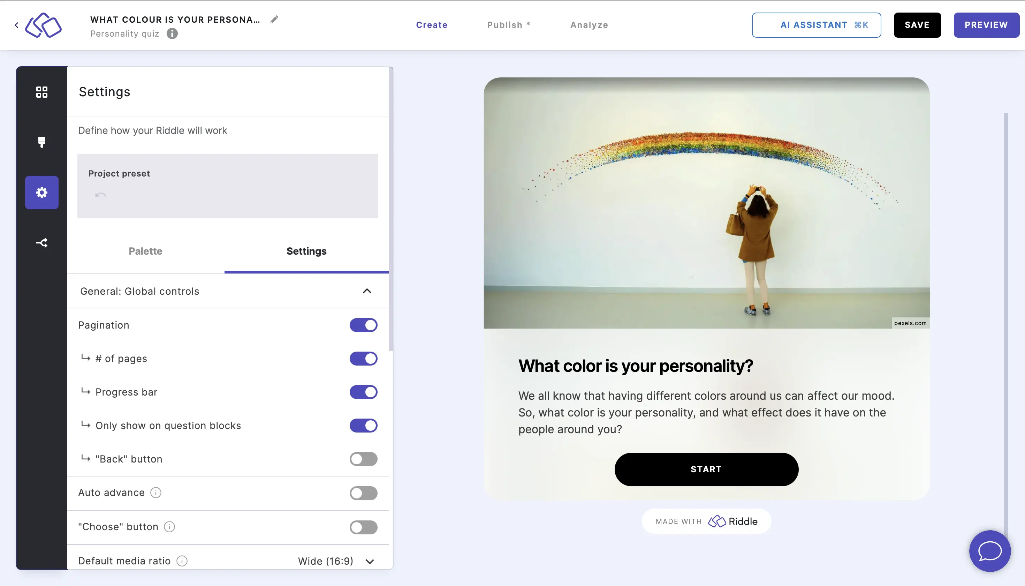The height and width of the screenshot is (586, 1025).
Task: Toggle the Pagination switch on/off
Action: point(363,325)
